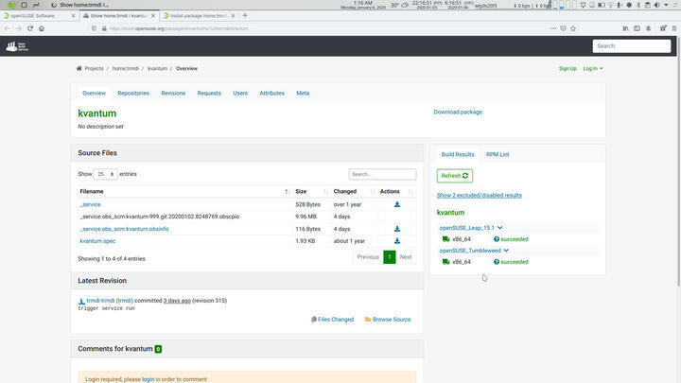Expand the openSUSE_Leap_15.1 chevron
The width and height of the screenshot is (681, 383).
[x=500, y=228]
